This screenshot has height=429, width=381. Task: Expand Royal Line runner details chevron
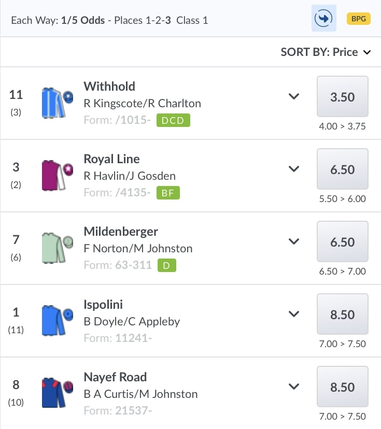(294, 169)
